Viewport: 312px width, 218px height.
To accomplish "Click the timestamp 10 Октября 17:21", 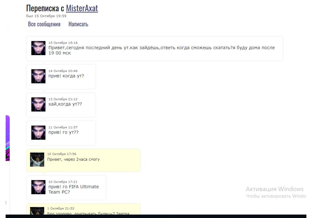I will pos(63,182).
